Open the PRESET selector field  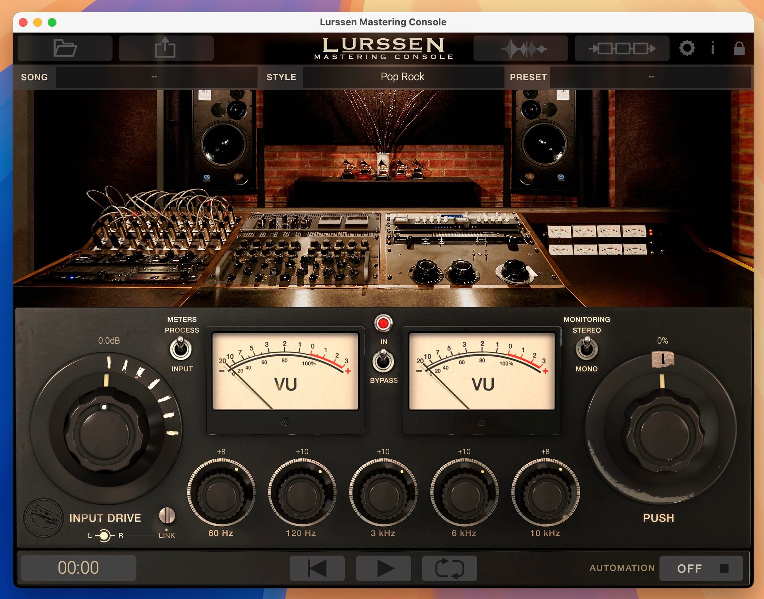pyautogui.click(x=650, y=77)
